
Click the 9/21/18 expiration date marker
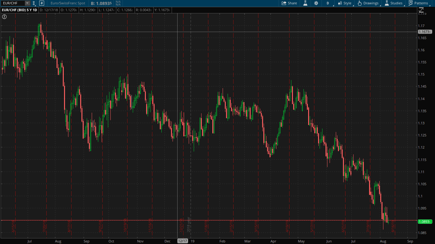(x=100, y=227)
